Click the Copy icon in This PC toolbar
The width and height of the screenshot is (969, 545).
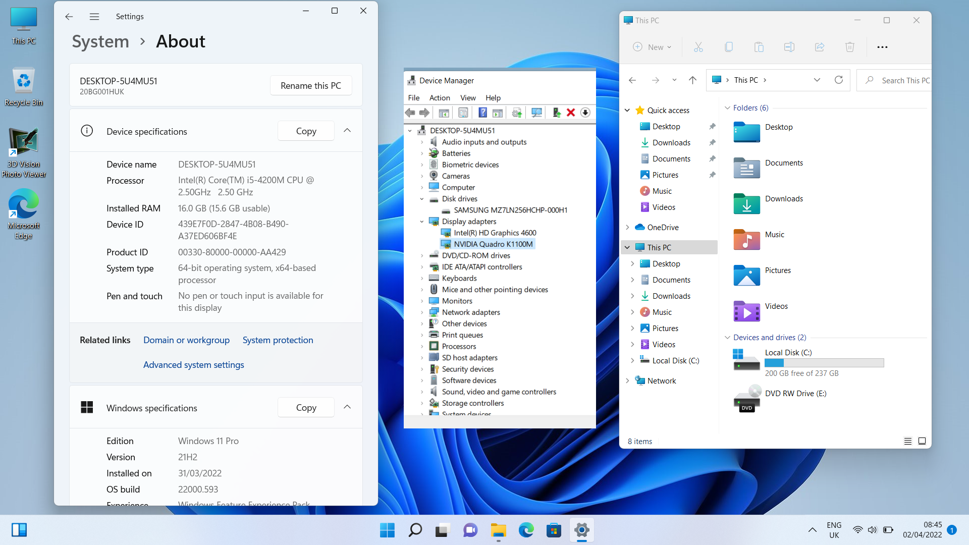point(729,47)
